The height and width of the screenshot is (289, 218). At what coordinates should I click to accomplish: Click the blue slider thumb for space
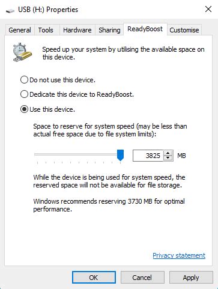click(x=120, y=155)
